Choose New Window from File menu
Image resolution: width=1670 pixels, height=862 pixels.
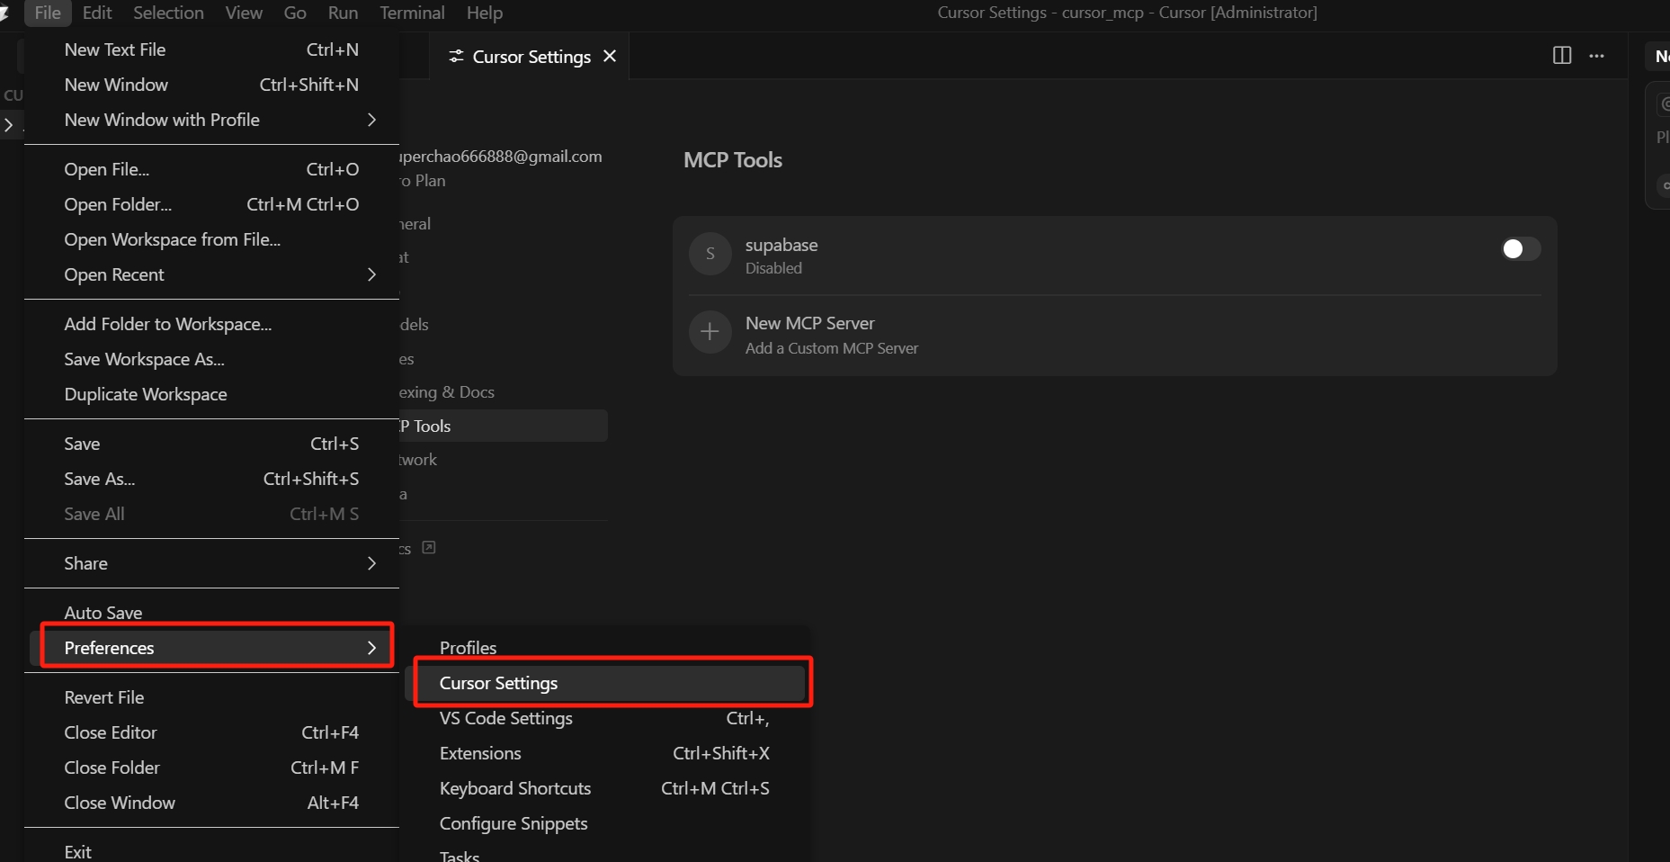pyautogui.click(x=211, y=85)
